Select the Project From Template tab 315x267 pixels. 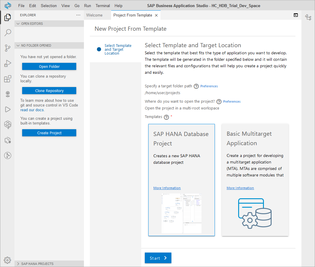pos(133,15)
